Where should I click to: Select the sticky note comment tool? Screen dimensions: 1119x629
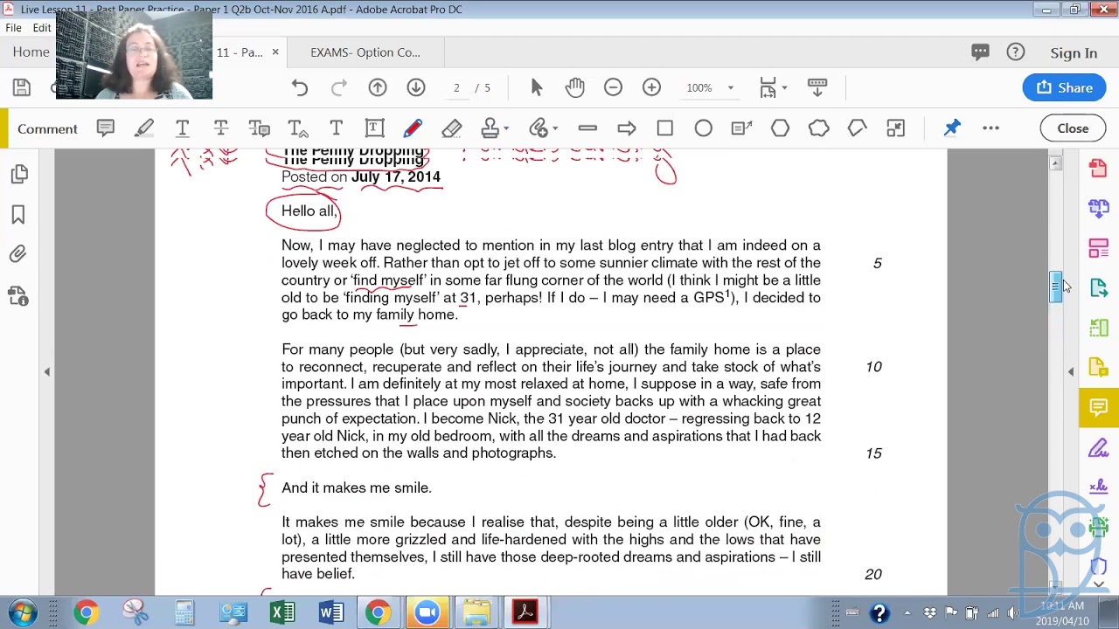tap(106, 128)
